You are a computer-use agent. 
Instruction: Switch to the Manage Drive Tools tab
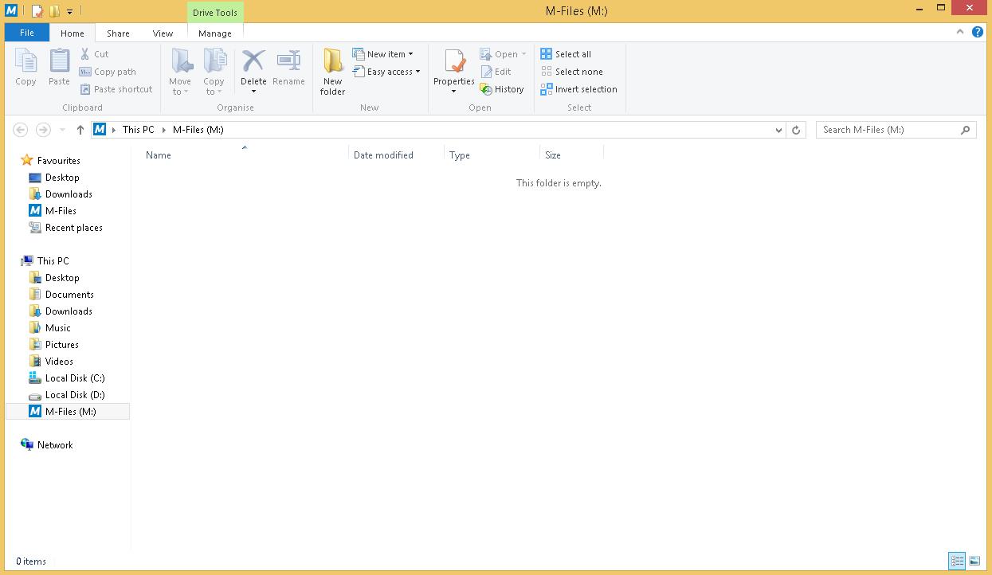point(215,33)
